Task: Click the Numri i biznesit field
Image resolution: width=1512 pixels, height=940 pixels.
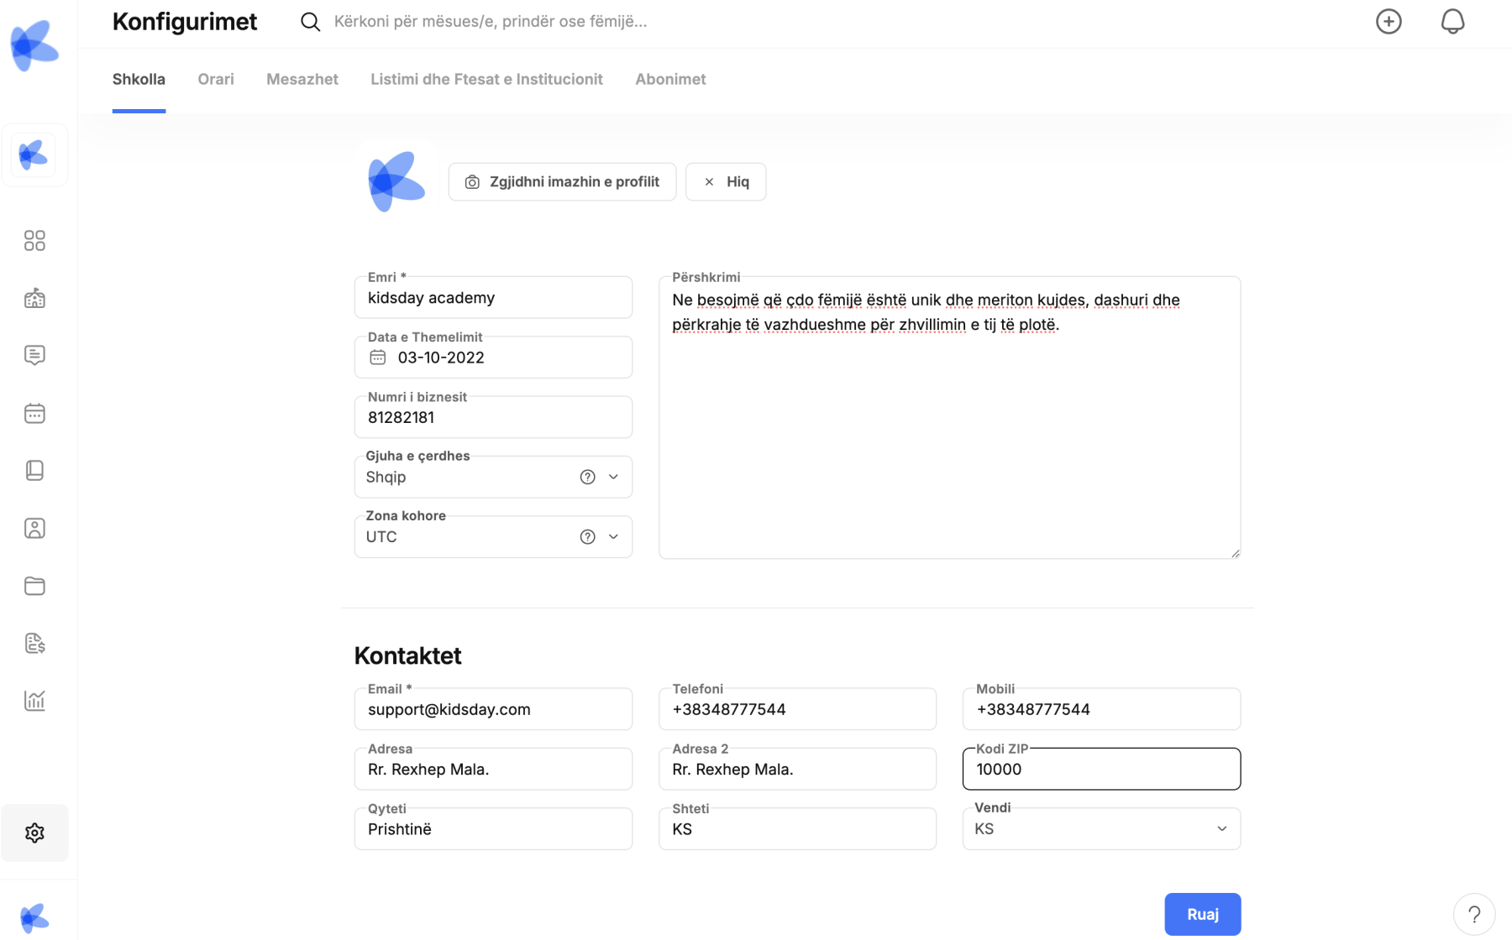Action: pyautogui.click(x=493, y=416)
